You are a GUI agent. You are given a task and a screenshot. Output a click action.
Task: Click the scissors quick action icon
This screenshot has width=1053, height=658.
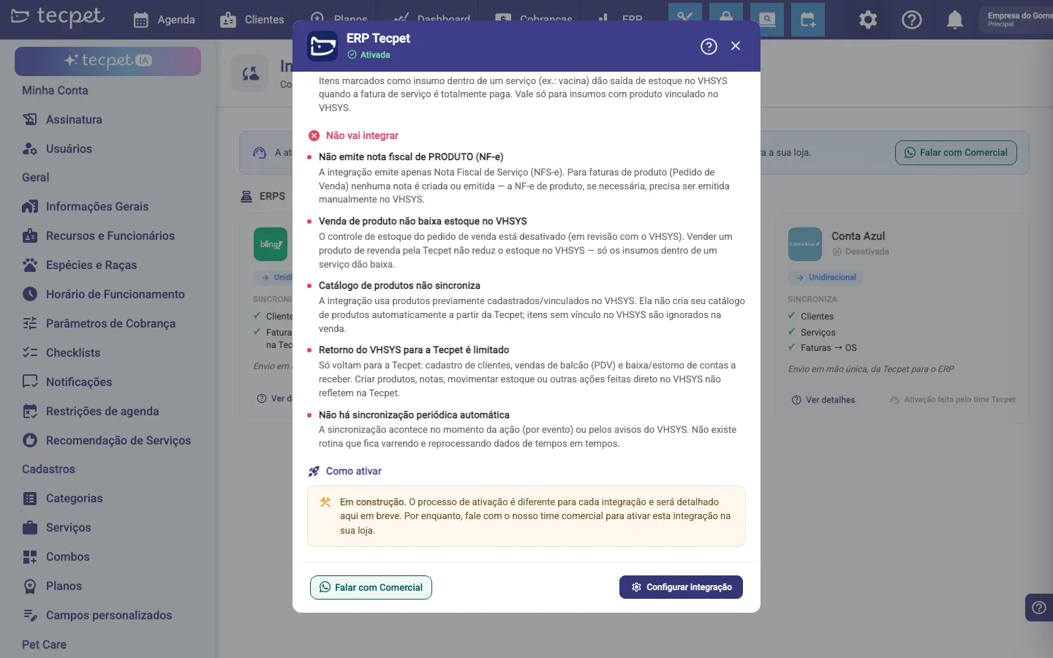tap(685, 20)
